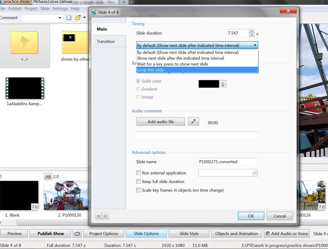The height and width of the screenshot is (249, 328).
Task: Enable Run external application checkbox
Action: pos(139,173)
